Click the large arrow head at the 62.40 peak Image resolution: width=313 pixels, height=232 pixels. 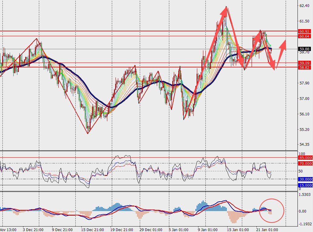point(225,10)
